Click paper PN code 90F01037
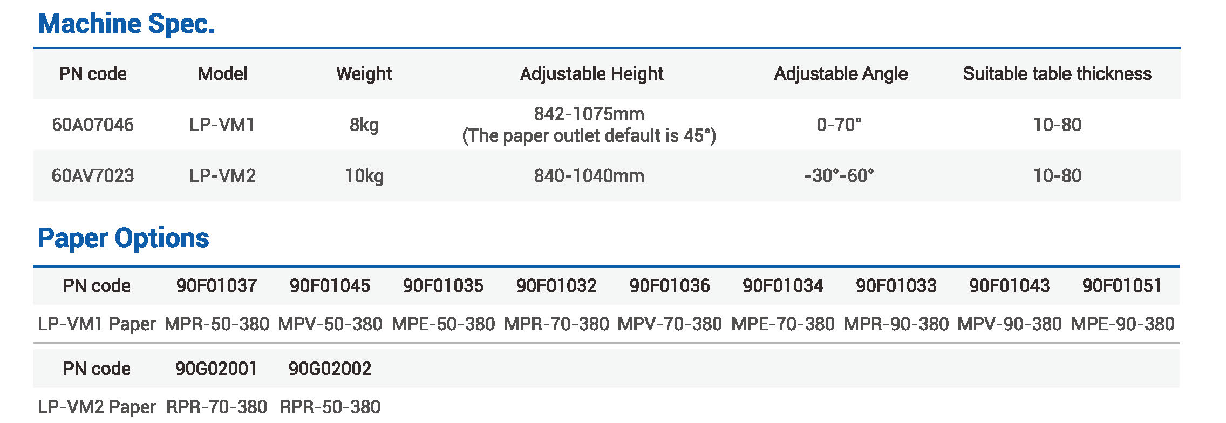Viewport: 1226px width, 423px height. (216, 286)
